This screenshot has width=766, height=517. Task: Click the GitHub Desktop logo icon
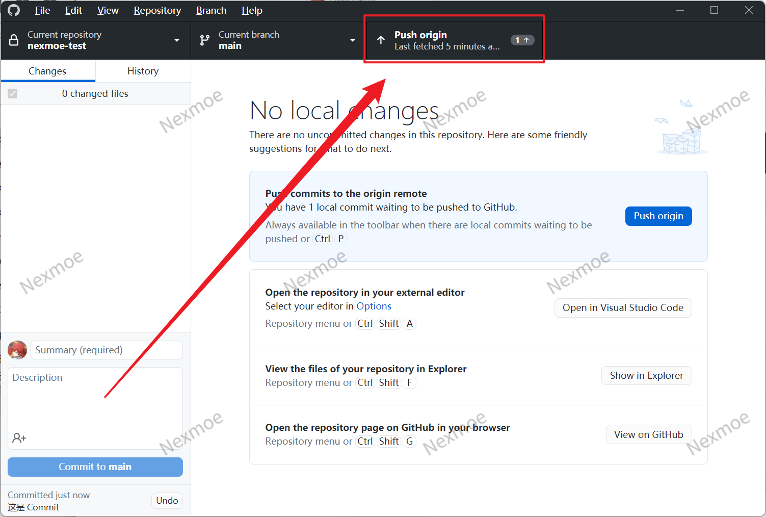point(14,10)
